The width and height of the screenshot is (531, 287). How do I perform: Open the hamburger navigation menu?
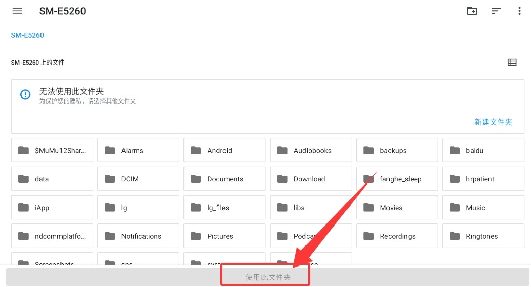tap(17, 11)
